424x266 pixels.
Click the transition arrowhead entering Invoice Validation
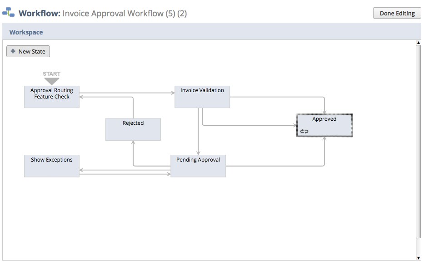pyautogui.click(x=173, y=93)
